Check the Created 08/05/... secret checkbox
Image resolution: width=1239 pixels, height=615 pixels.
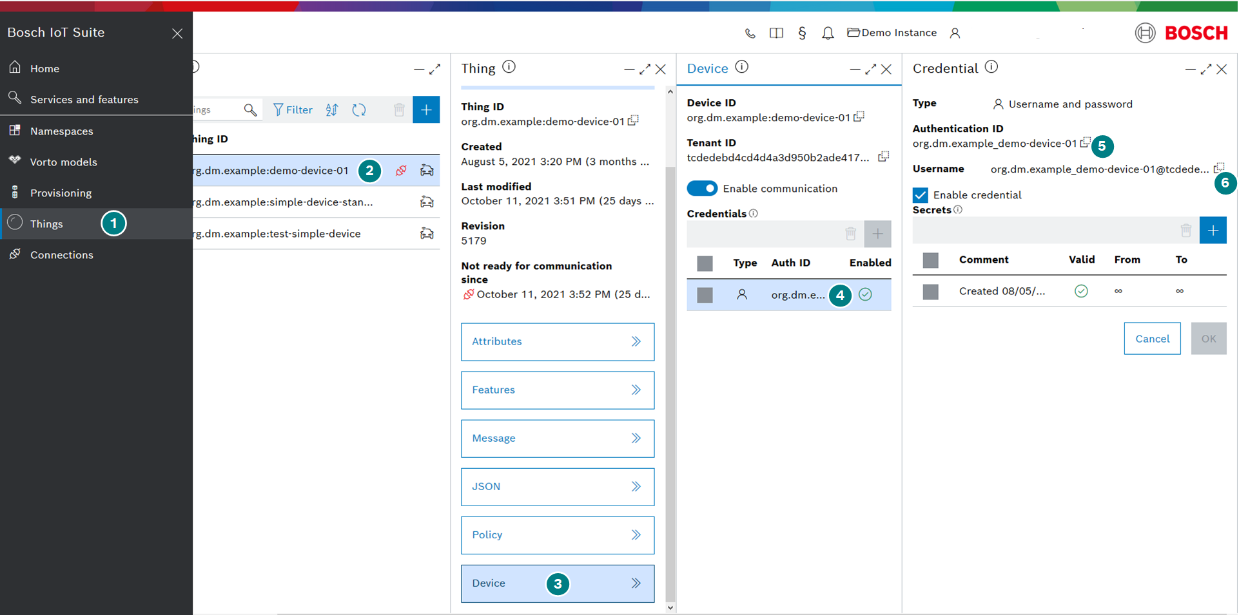point(931,292)
